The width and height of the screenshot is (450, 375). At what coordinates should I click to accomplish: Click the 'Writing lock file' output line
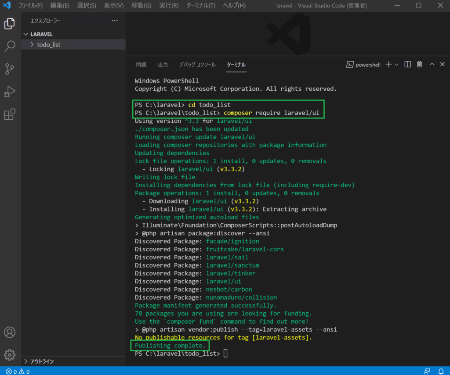pos(165,177)
